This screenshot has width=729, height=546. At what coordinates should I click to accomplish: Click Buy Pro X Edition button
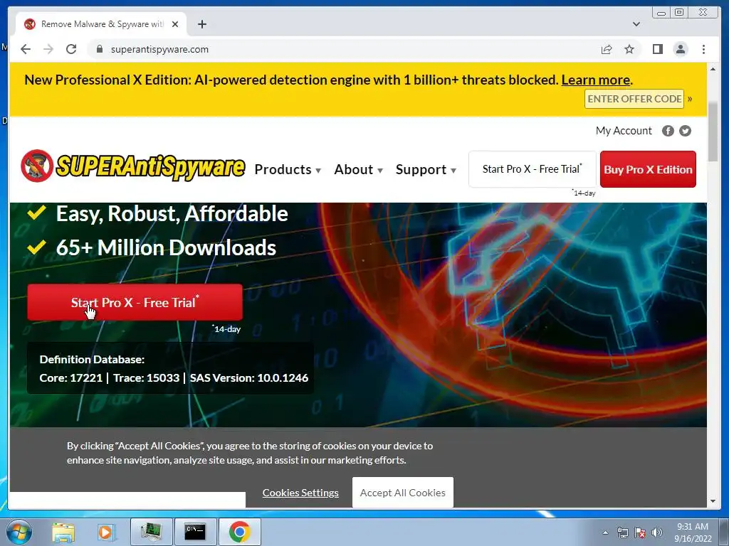point(648,169)
